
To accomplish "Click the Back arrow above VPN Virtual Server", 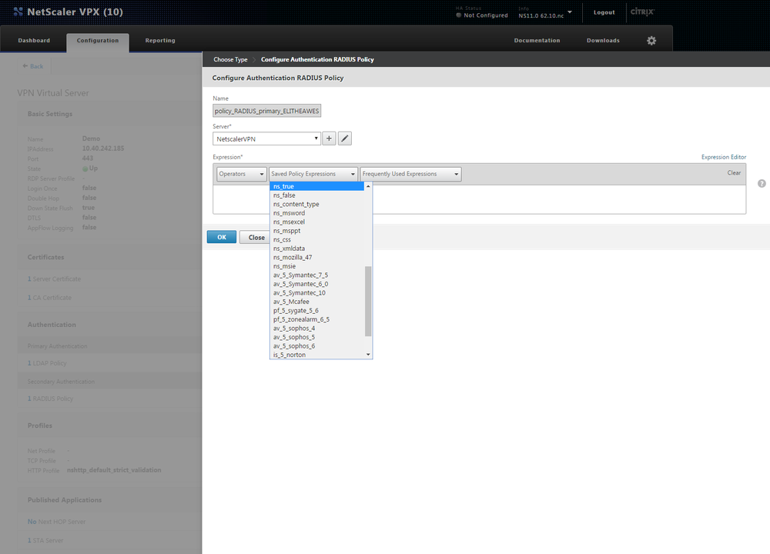I will (x=32, y=66).
